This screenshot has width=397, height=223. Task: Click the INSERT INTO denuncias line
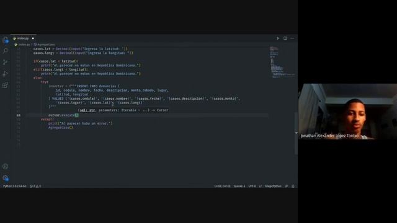(x=84, y=86)
